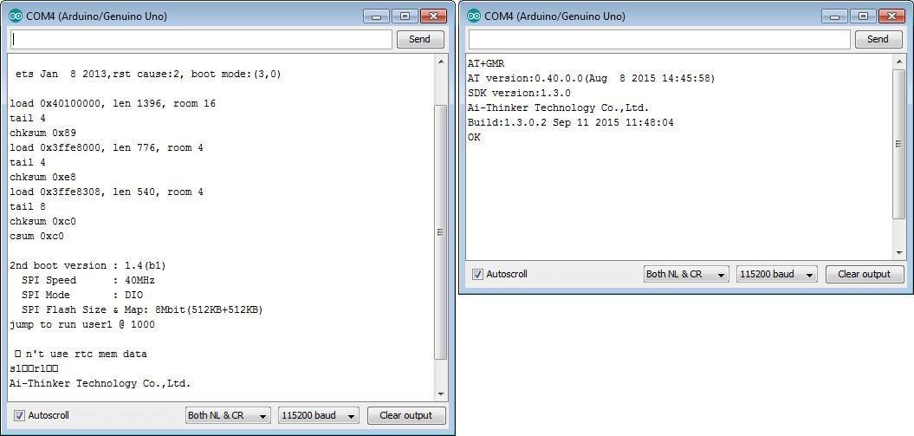
Task: Click '2nd boot version : 1.4(b1)' line
Action: [x=88, y=266]
